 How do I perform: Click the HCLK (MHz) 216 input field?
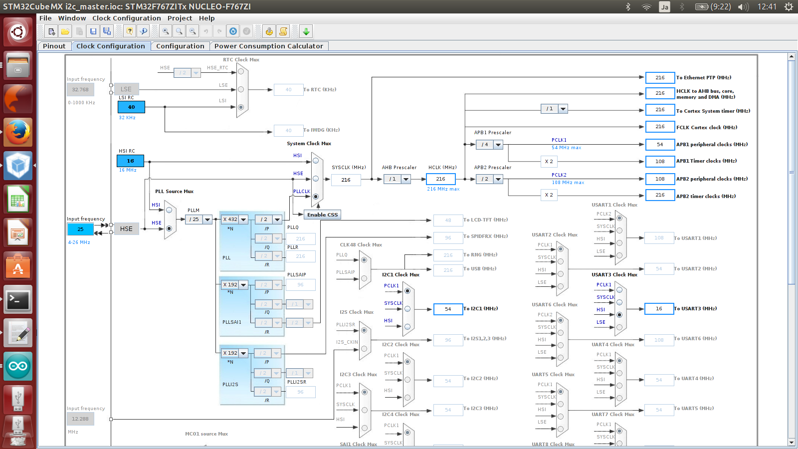(440, 179)
